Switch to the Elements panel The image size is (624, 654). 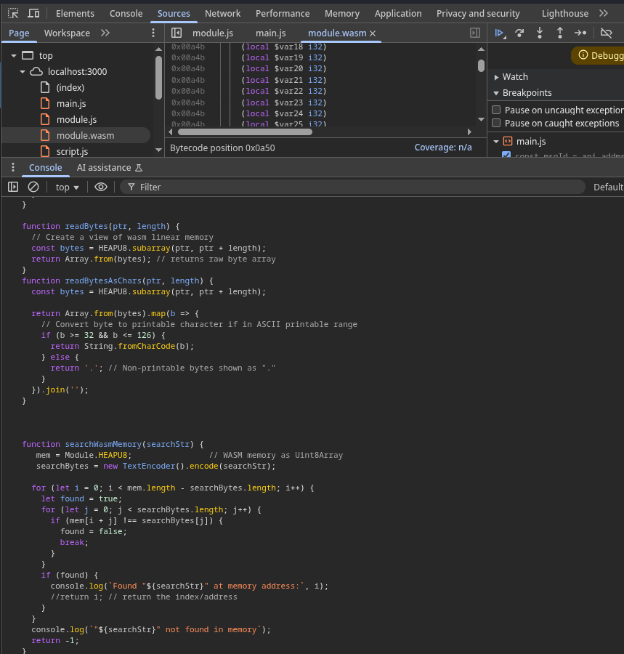click(75, 13)
